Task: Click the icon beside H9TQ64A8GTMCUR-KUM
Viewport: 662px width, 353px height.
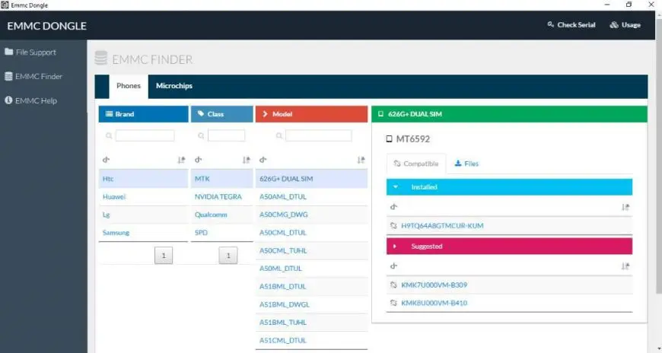Action: click(x=393, y=225)
